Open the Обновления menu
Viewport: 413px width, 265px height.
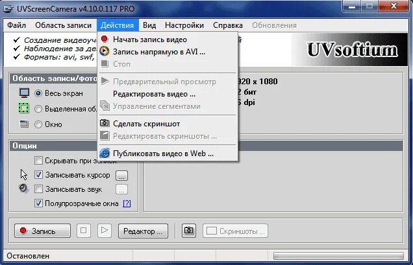pos(274,25)
